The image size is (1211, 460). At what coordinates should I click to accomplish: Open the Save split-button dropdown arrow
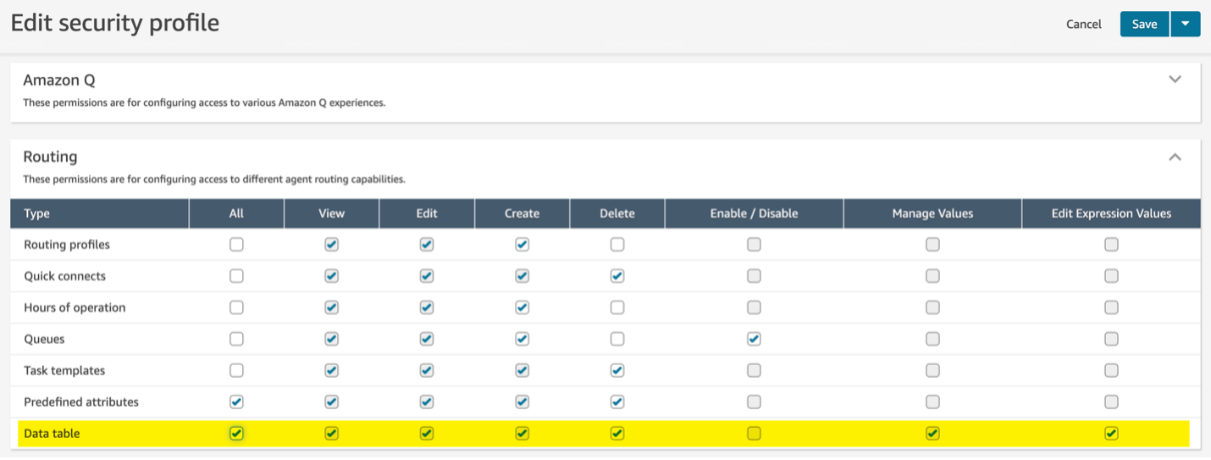click(x=1186, y=24)
